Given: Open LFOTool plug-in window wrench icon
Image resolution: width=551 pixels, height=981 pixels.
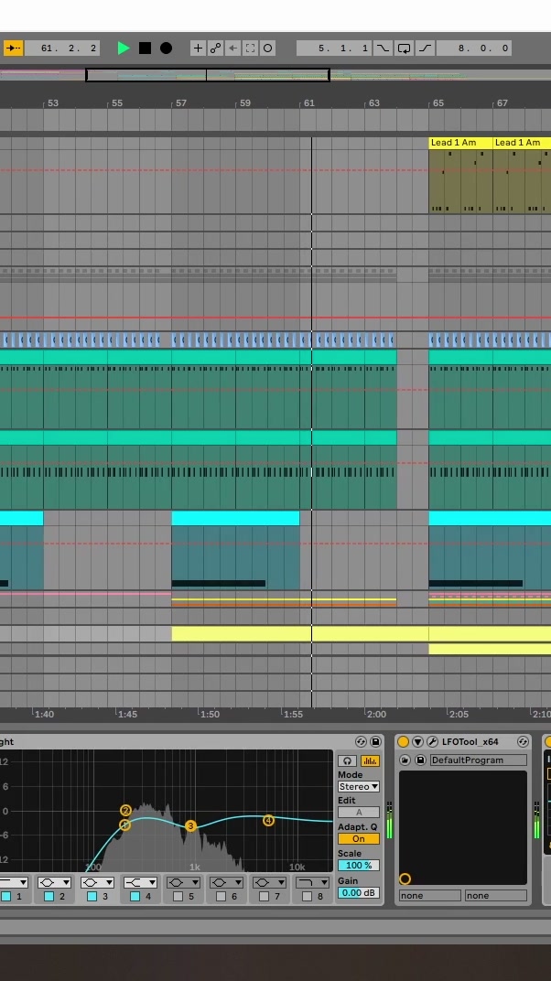Looking at the screenshot, I should point(432,741).
